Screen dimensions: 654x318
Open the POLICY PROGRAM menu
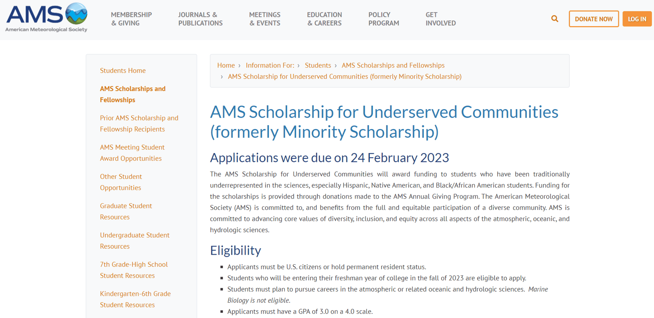click(x=383, y=19)
